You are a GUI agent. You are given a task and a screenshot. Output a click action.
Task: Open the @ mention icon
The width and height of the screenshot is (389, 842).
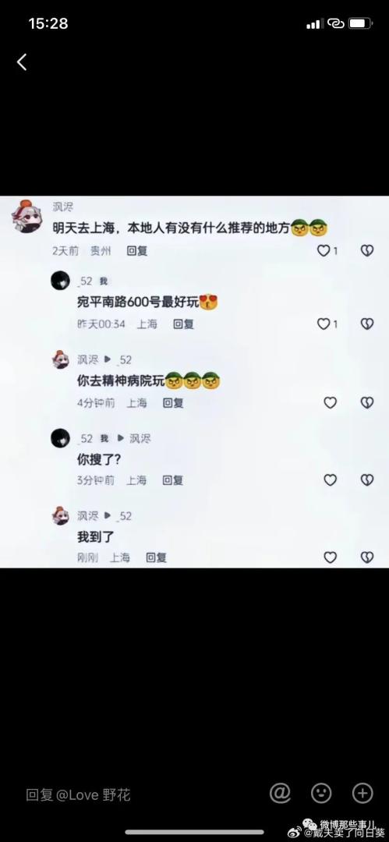tap(280, 793)
